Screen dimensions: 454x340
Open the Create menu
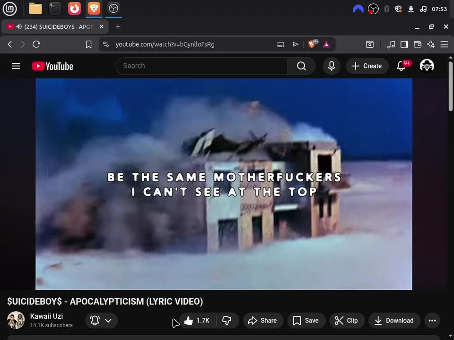(367, 66)
